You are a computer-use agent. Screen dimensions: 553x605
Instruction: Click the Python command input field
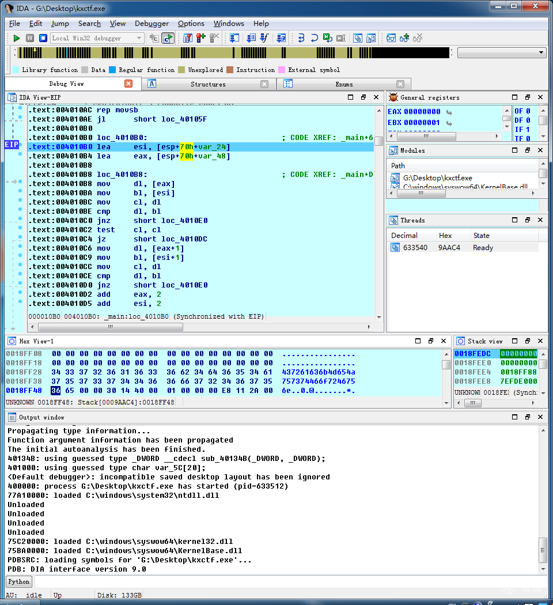tap(291, 581)
